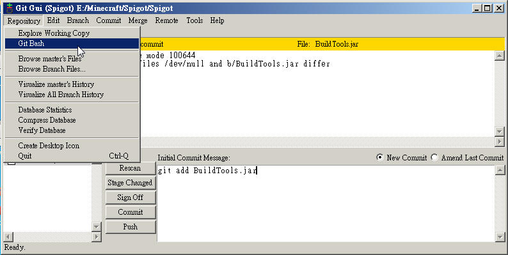
Task: Click the Git Gui title bar icon
Action: coord(10,8)
